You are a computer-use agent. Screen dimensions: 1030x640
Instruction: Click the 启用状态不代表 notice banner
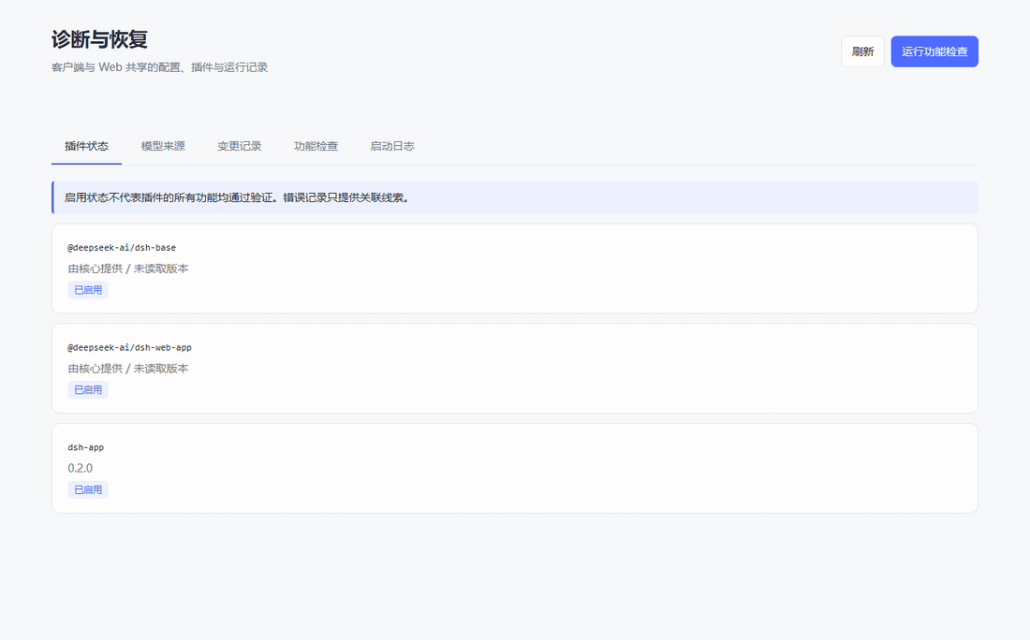(515, 197)
